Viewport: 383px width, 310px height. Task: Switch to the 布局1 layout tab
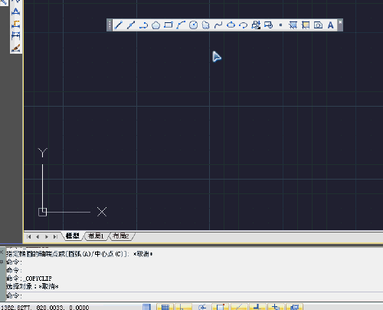96,236
